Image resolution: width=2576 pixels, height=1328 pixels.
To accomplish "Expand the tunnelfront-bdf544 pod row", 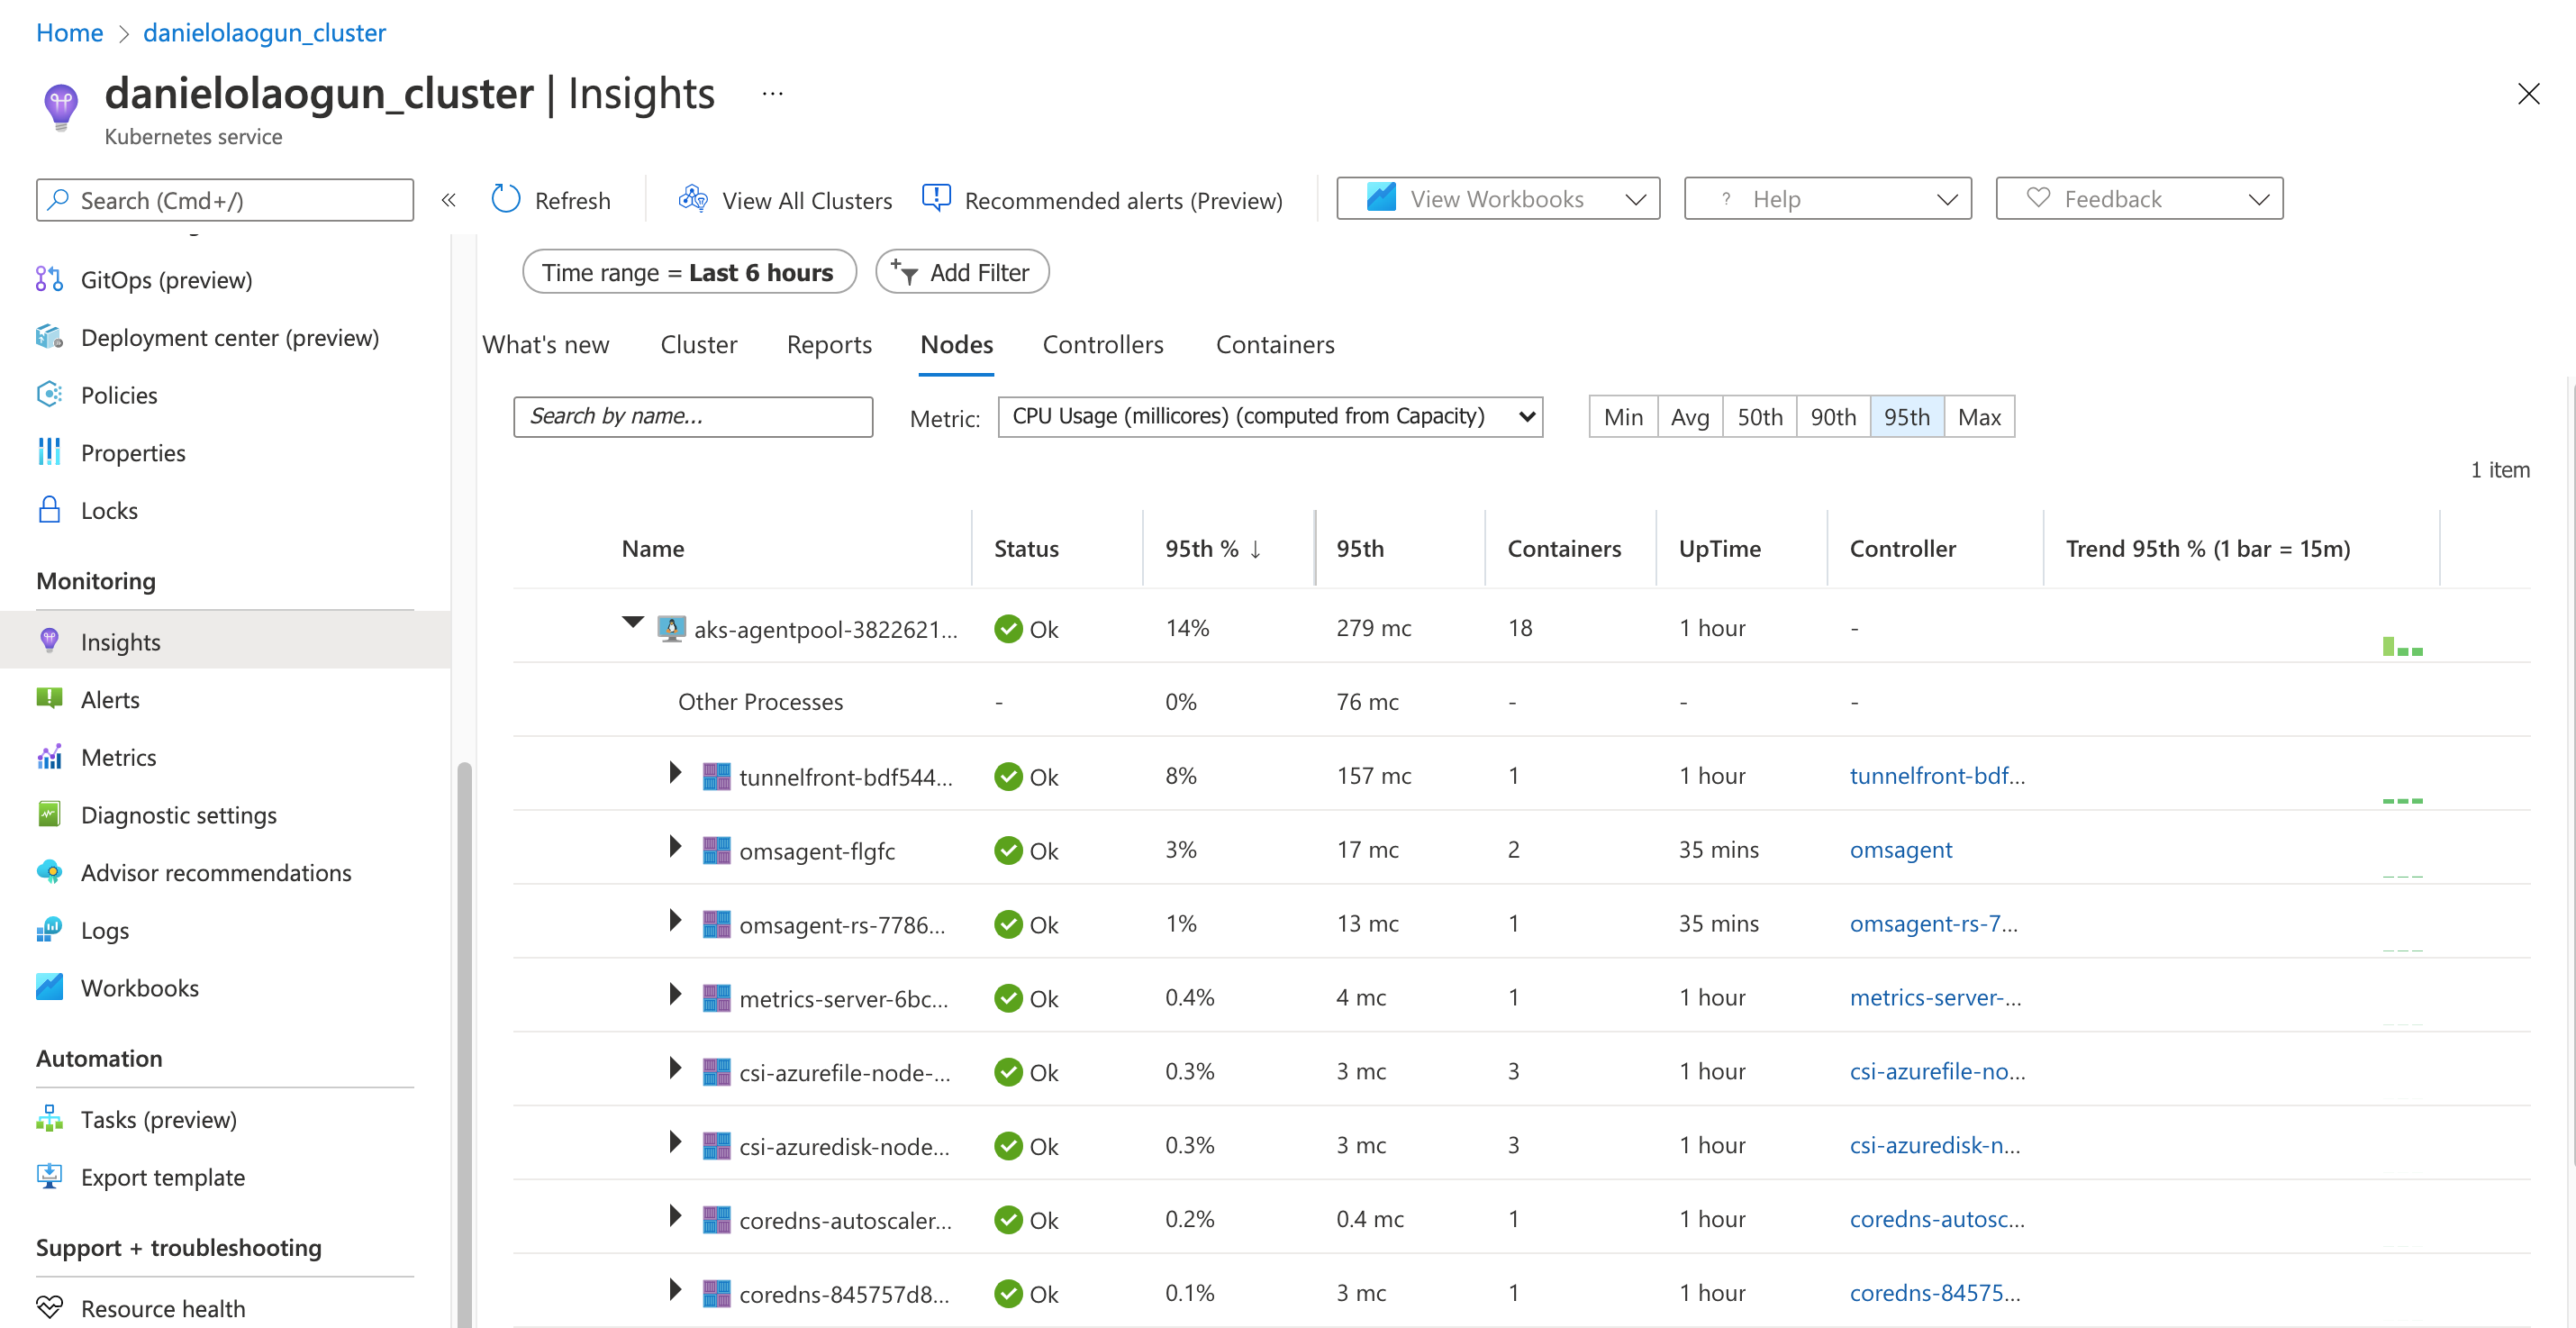I will [x=675, y=772].
